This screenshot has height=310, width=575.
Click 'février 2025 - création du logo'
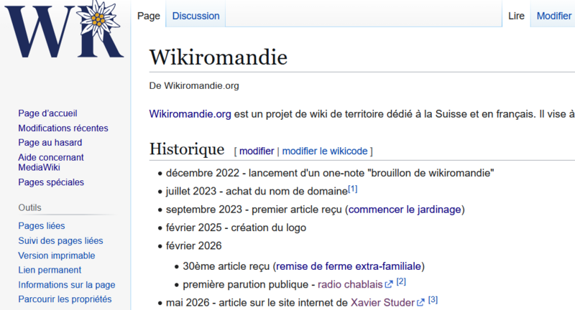tap(236, 227)
